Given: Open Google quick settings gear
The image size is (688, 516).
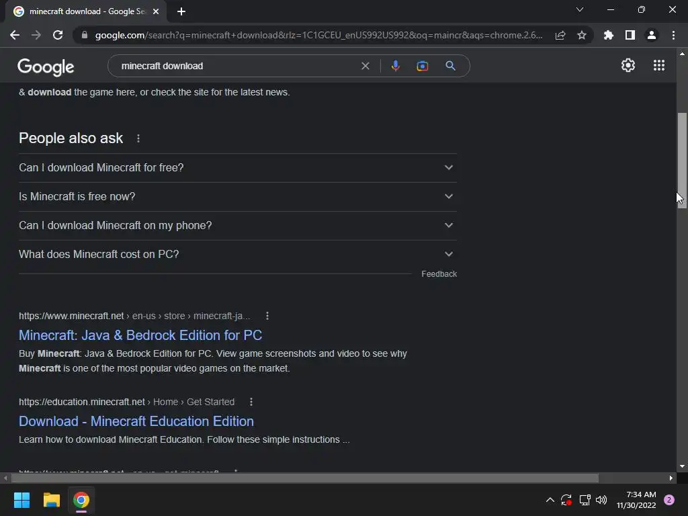Looking at the screenshot, I should (x=628, y=65).
